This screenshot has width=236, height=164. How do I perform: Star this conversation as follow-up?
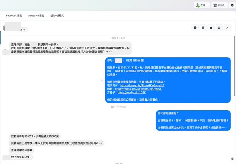(211, 28)
